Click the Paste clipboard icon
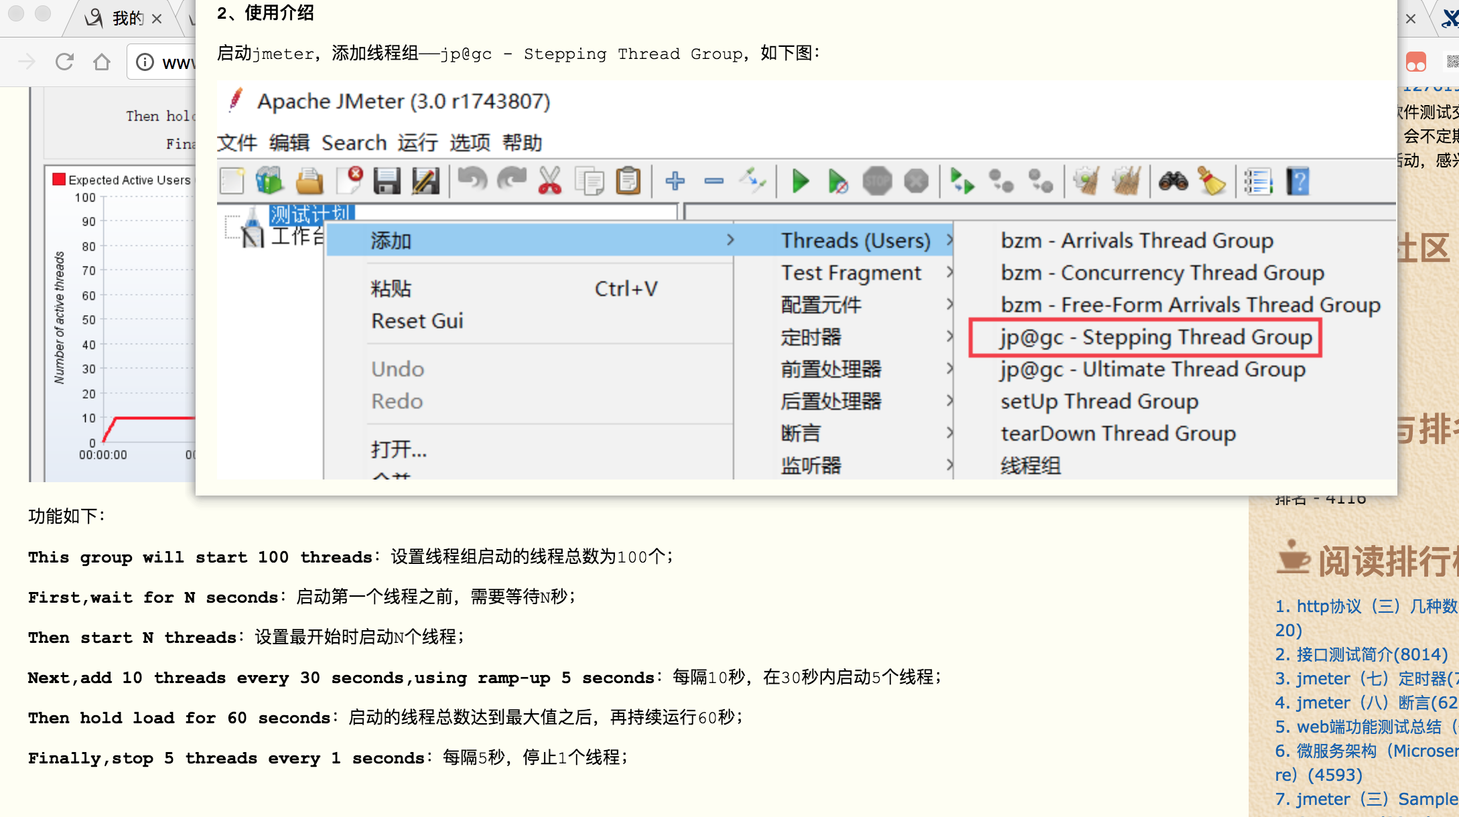Screen dimensions: 1459x817 [628, 181]
